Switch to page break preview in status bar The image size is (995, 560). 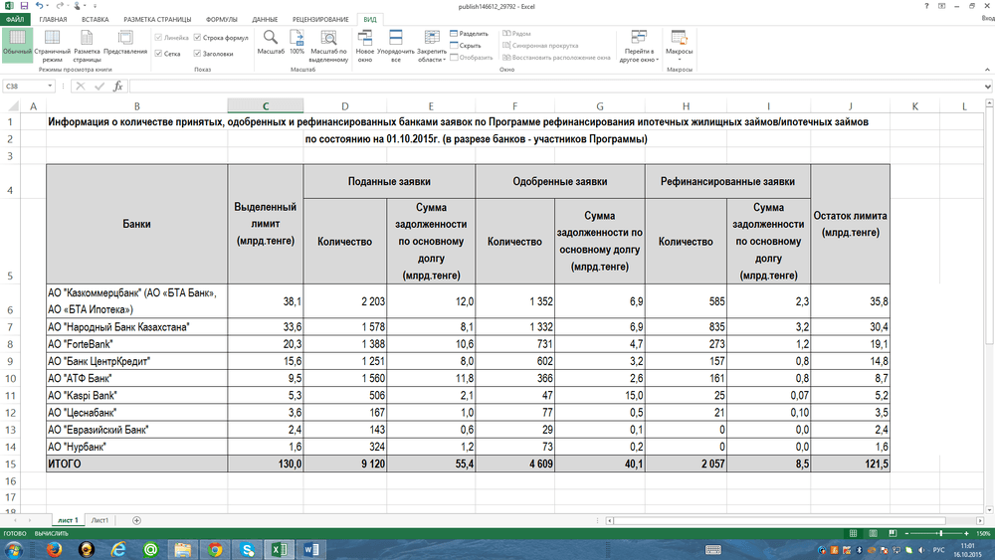coord(893,533)
